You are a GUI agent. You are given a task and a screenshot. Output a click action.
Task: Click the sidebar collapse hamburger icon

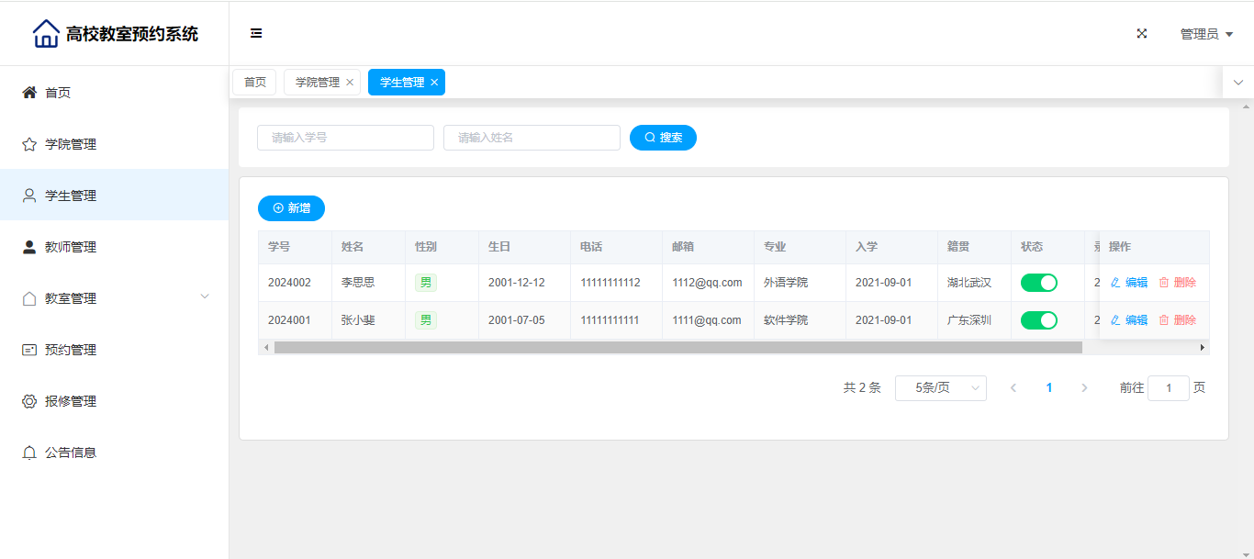click(x=256, y=34)
